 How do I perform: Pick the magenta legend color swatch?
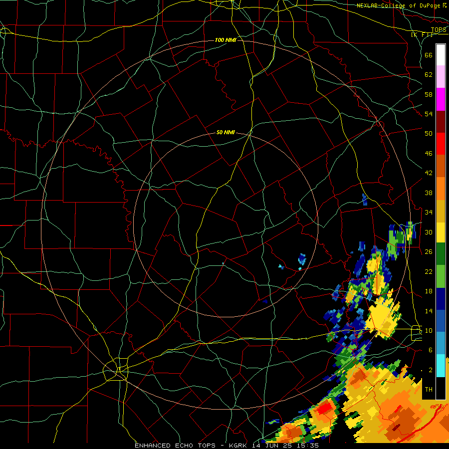click(441, 99)
